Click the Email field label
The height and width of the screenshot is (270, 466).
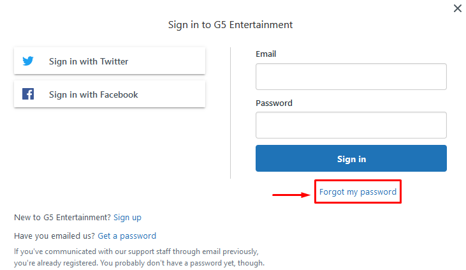pos(266,54)
